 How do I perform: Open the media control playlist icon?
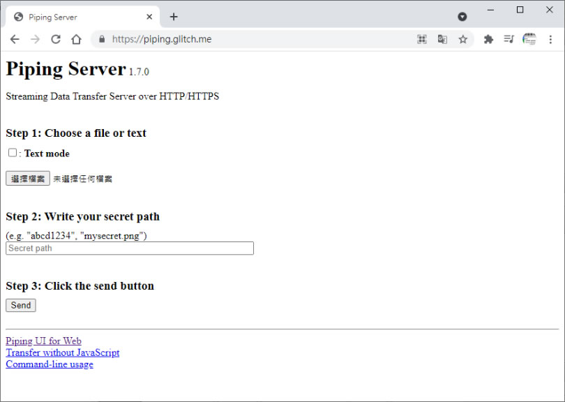pyautogui.click(x=508, y=39)
